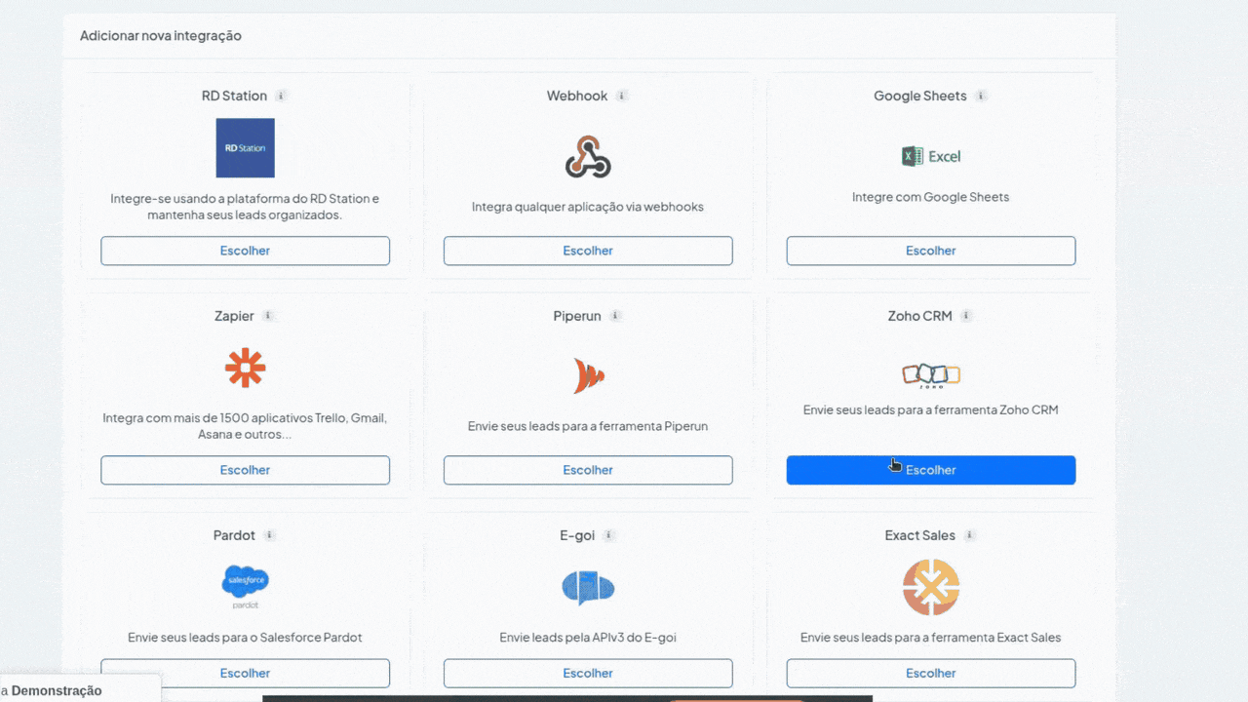Click the 'Zapier' card title

point(234,316)
